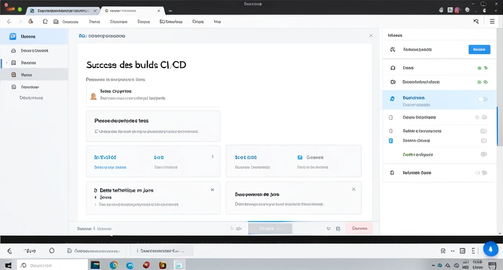This screenshot has width=503, height=270.
Task: Click the brown flame-shaped toolbar icon
Action: pos(31,21)
